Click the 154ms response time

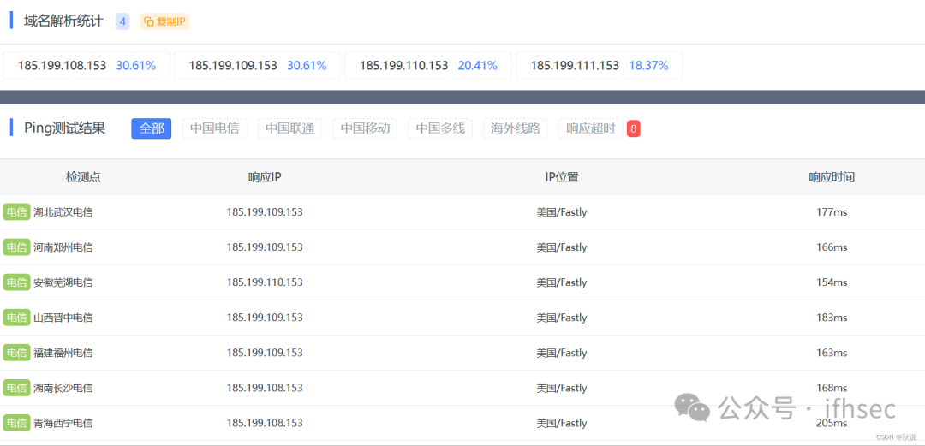[832, 282]
